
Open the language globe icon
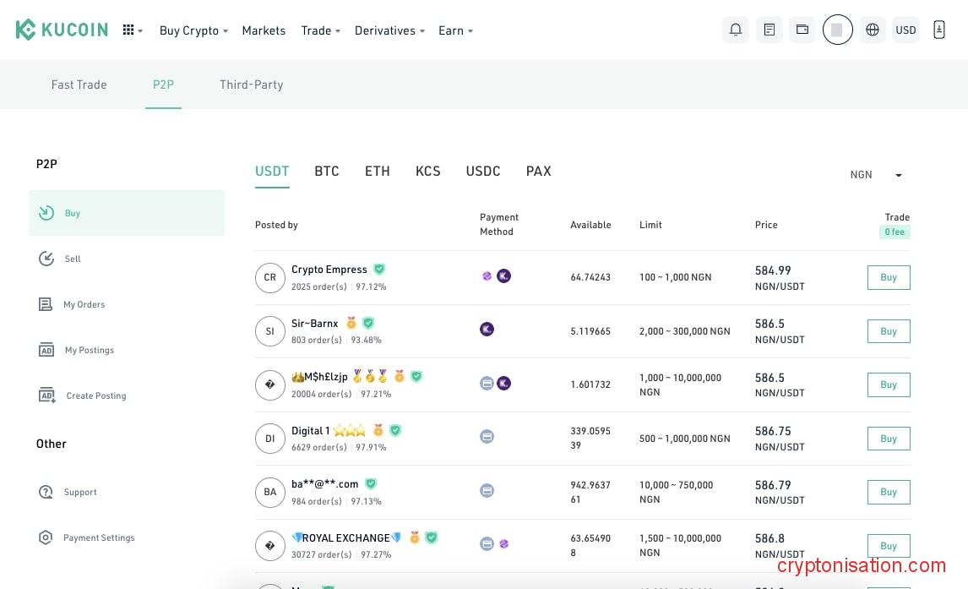(x=872, y=30)
